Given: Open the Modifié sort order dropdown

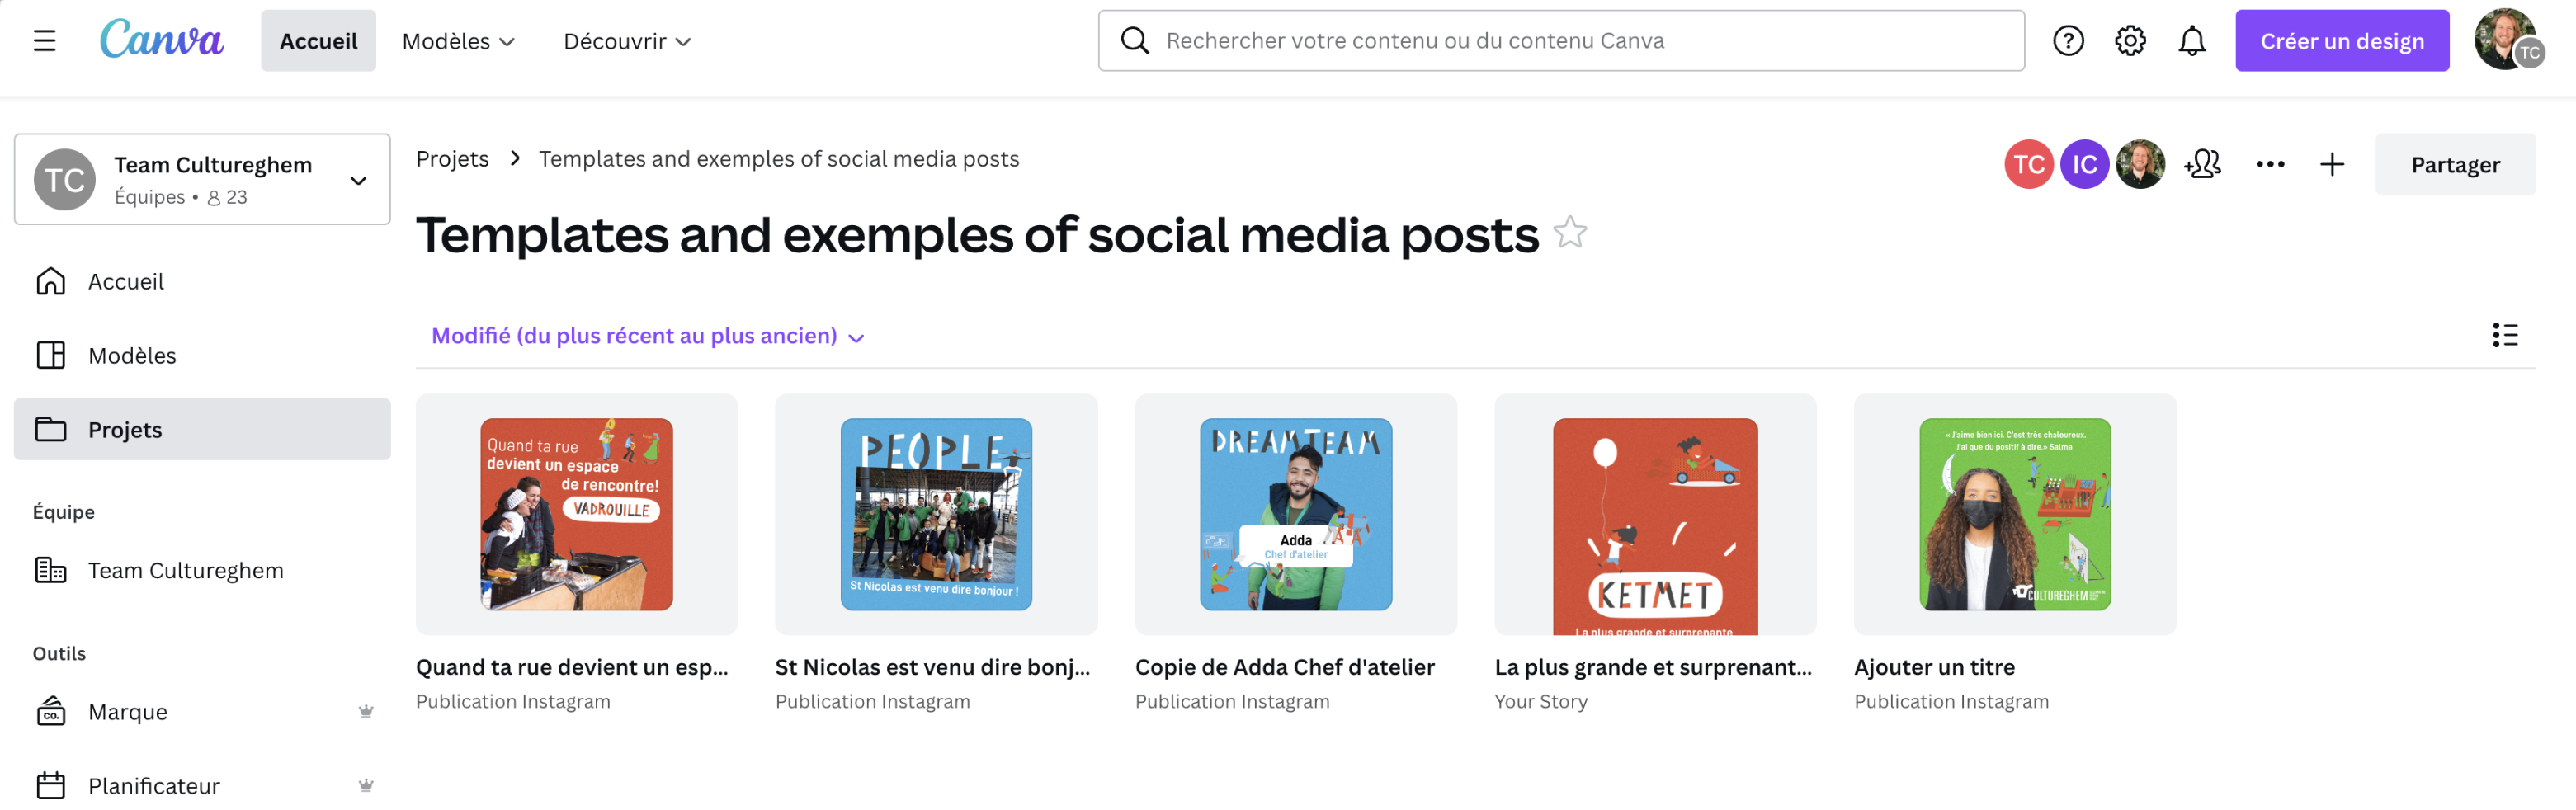Looking at the screenshot, I should [647, 336].
